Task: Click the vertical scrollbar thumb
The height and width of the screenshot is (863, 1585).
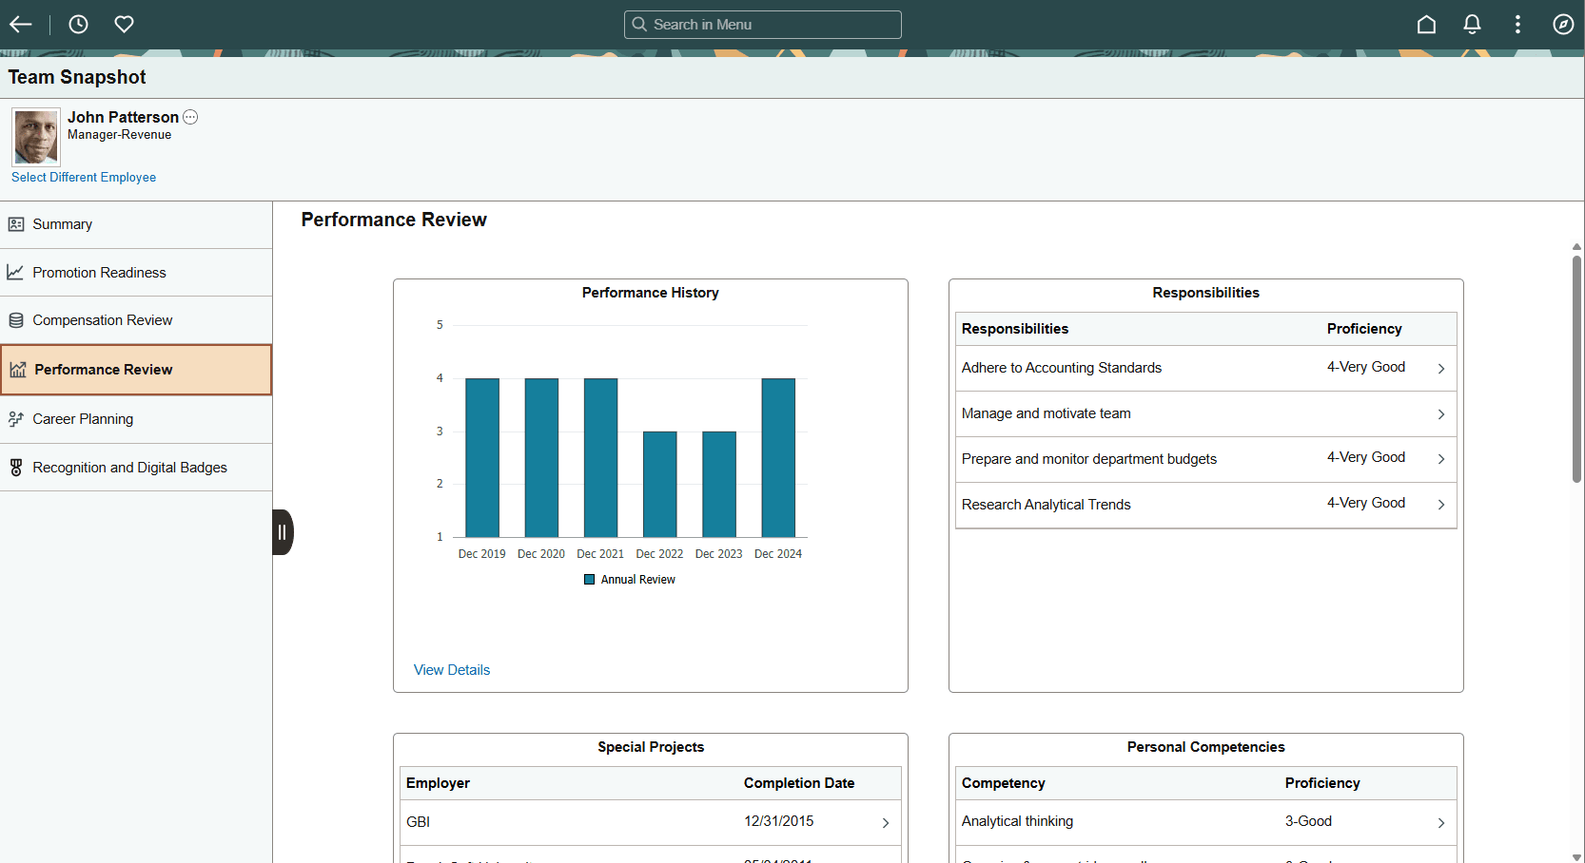Action: click(x=1576, y=369)
